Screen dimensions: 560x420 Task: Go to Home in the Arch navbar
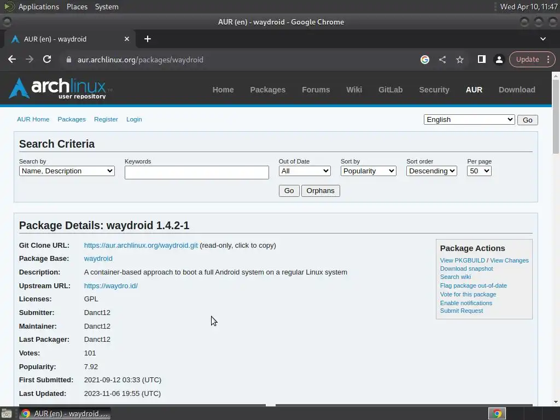point(223,90)
